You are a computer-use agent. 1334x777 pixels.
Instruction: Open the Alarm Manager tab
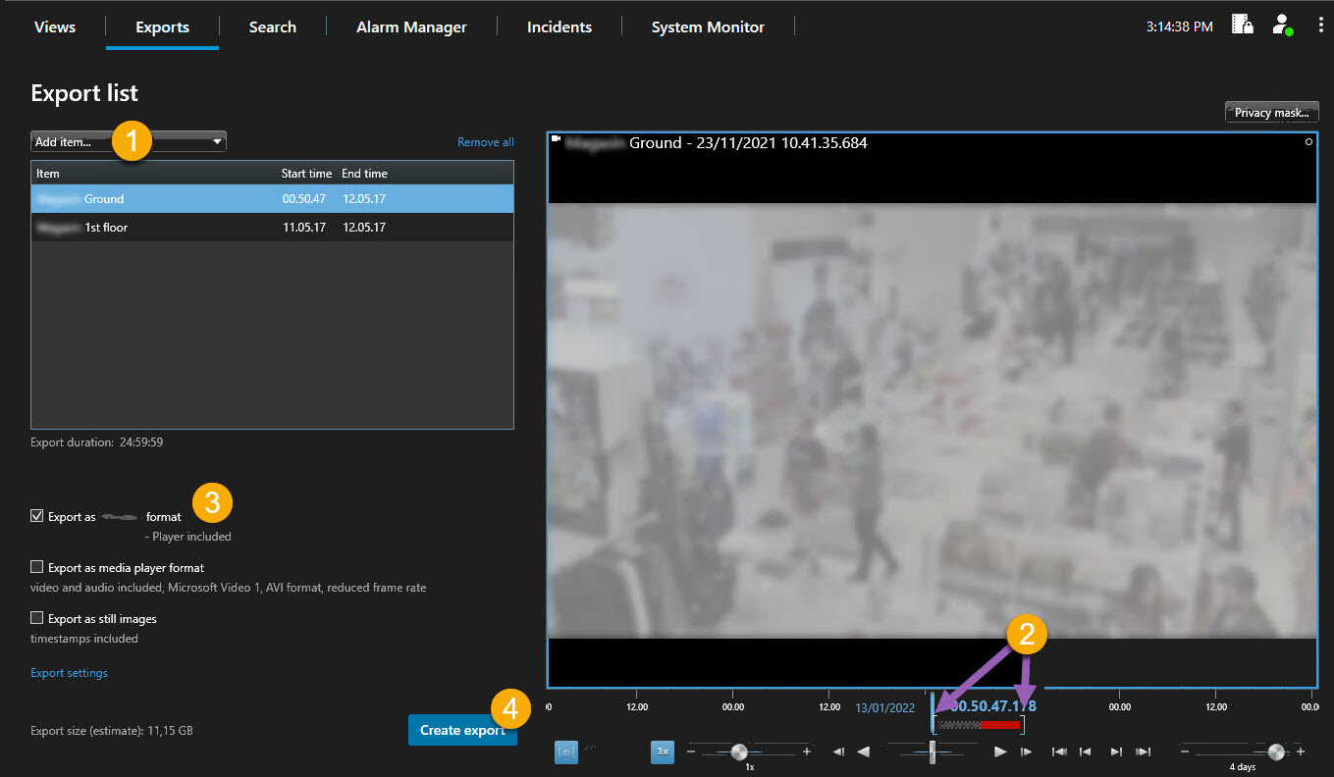411,26
